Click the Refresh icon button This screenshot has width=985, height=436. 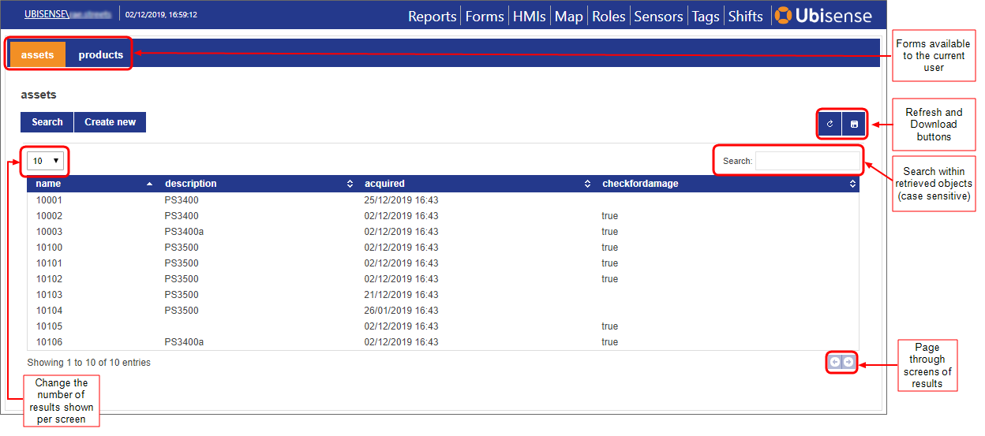[x=830, y=124]
